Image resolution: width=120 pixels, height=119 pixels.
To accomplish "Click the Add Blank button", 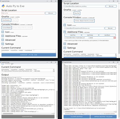I will coord(107,35).
